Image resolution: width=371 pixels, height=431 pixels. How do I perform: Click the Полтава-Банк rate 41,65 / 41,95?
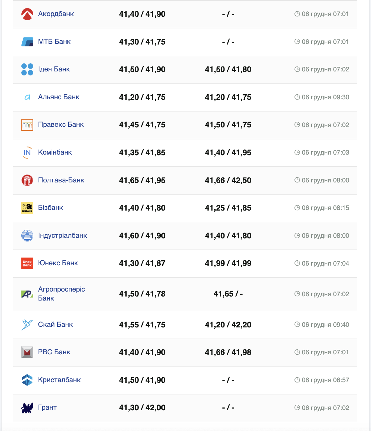tap(142, 180)
